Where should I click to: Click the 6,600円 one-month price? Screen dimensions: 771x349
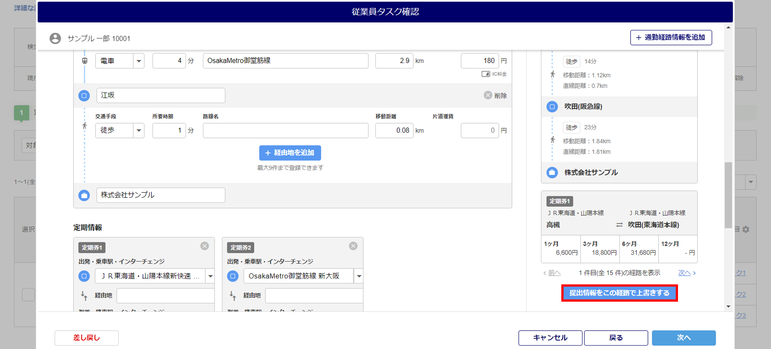pos(567,253)
